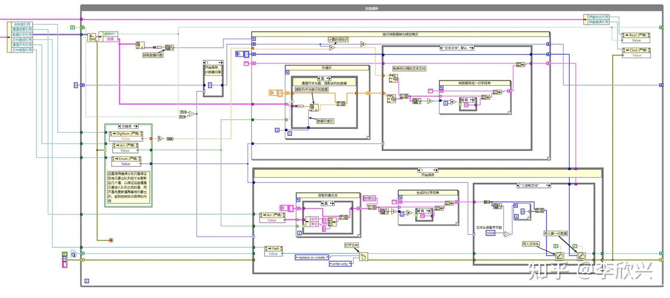Click the 按行将数据转为指定格式 loop label
The height and width of the screenshot is (298, 670).
[400, 34]
